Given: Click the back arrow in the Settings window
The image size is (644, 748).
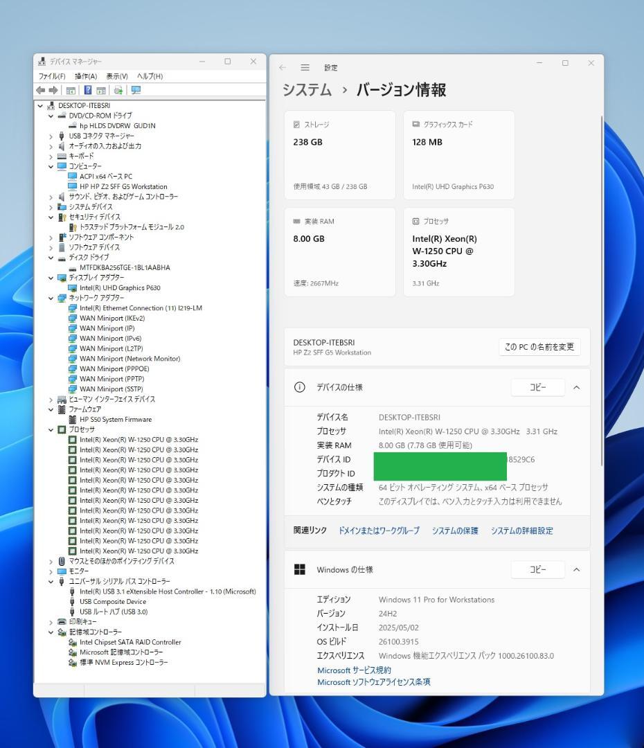Looking at the screenshot, I should pos(282,66).
